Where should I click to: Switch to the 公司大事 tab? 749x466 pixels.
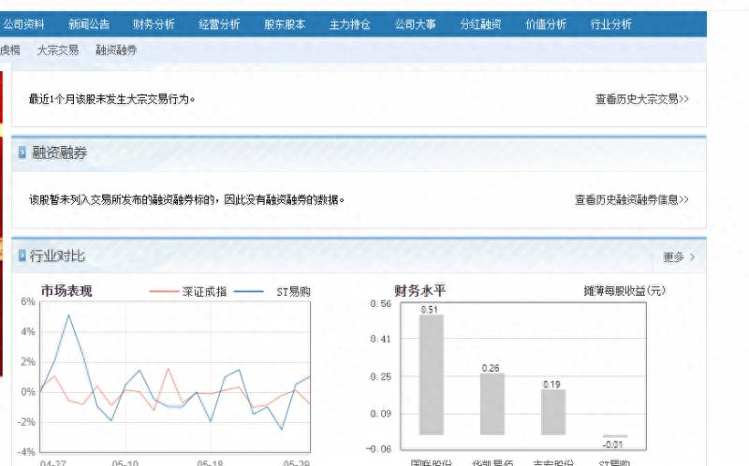click(415, 24)
